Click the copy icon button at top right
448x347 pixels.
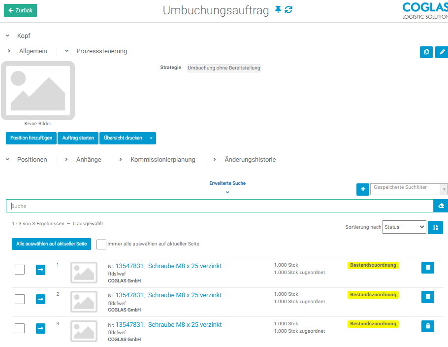pos(426,52)
